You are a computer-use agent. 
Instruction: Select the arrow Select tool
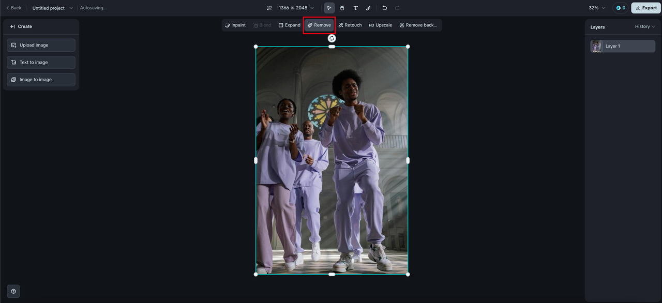click(x=329, y=8)
